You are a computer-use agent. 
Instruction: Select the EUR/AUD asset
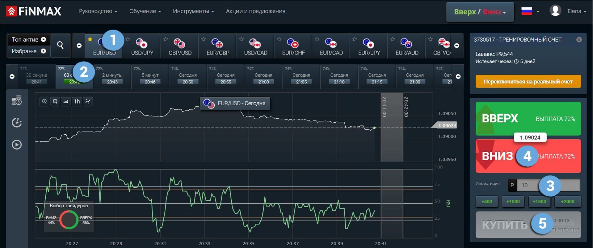[x=407, y=46]
